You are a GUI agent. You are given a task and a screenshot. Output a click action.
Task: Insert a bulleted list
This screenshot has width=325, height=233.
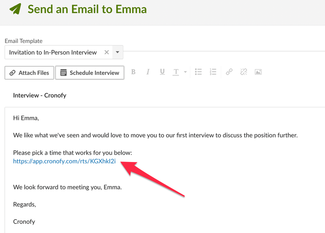[198, 72]
